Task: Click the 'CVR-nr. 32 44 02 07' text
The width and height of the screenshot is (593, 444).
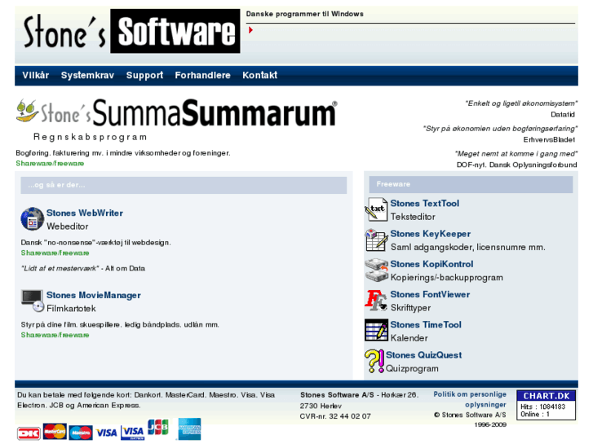Action: [335, 416]
